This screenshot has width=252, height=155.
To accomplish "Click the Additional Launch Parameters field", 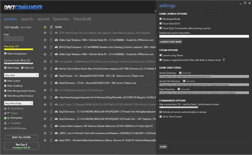I will tap(204, 36).
